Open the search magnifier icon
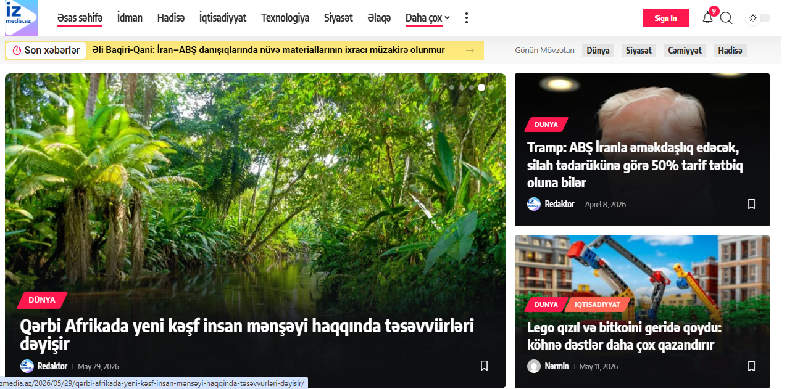The width and height of the screenshot is (808, 389). (727, 18)
